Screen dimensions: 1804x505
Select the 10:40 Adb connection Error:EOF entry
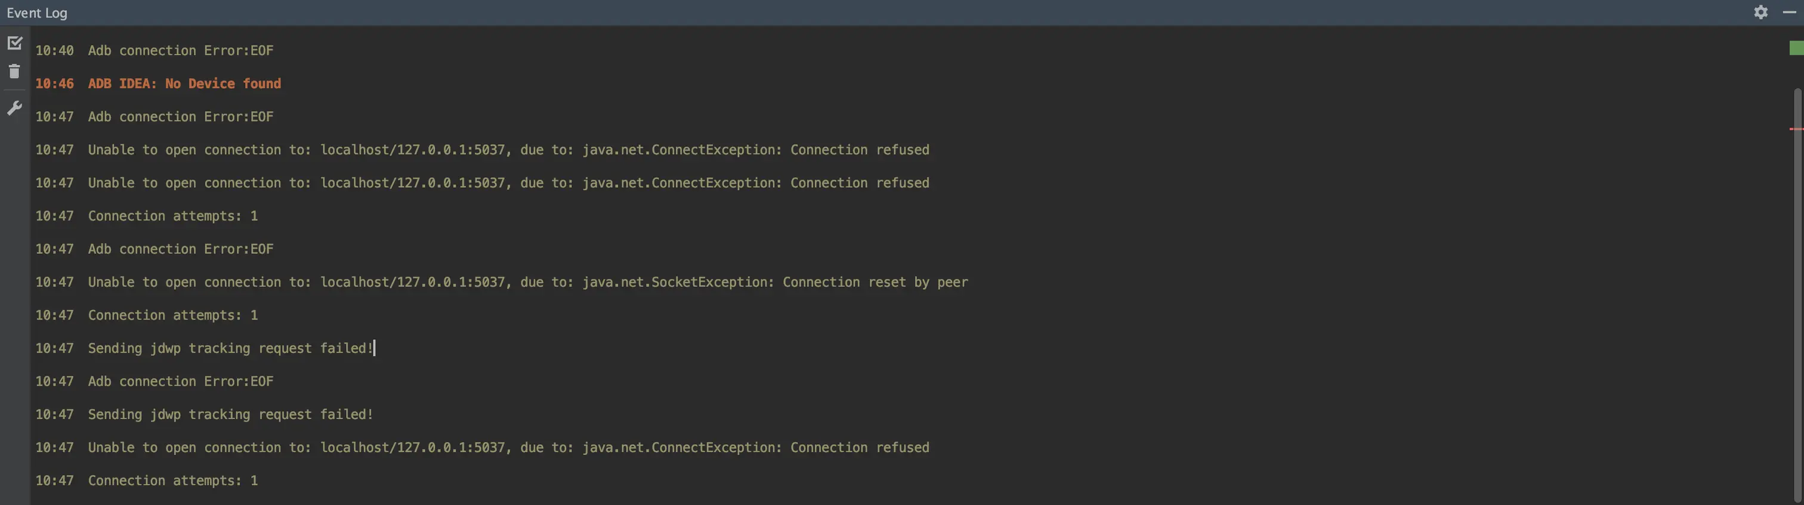[x=180, y=50]
